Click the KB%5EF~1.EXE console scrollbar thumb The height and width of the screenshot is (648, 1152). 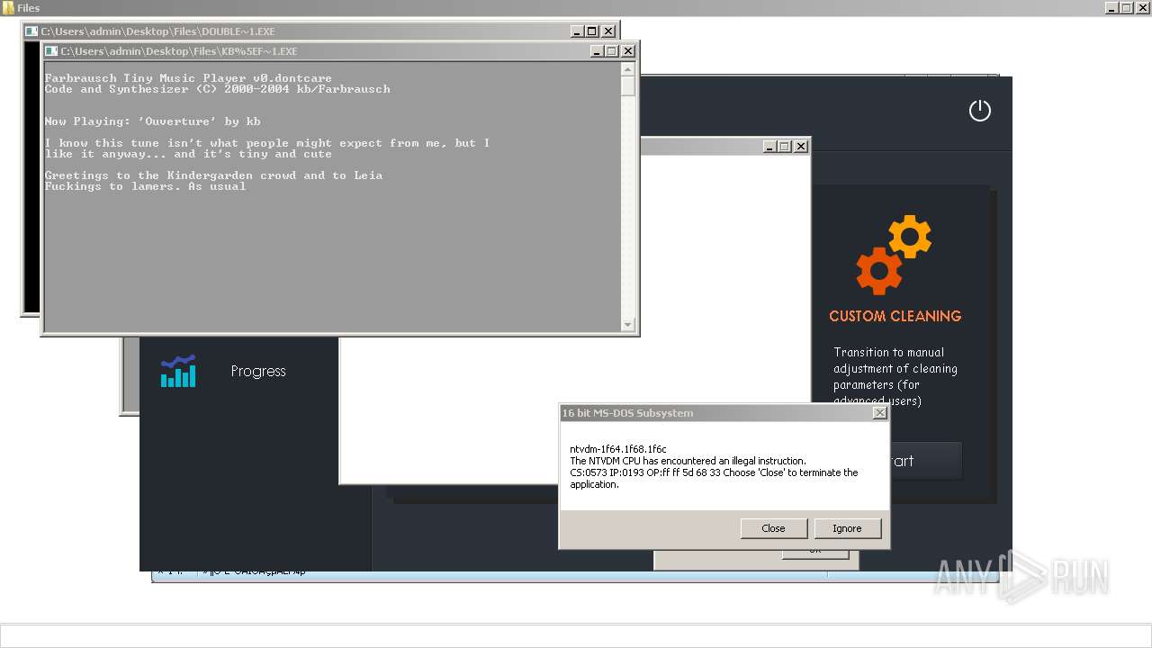click(x=628, y=86)
